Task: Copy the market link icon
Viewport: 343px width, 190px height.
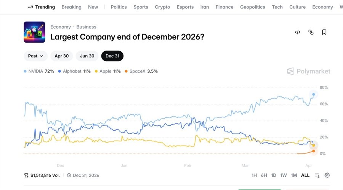Action: click(311, 32)
